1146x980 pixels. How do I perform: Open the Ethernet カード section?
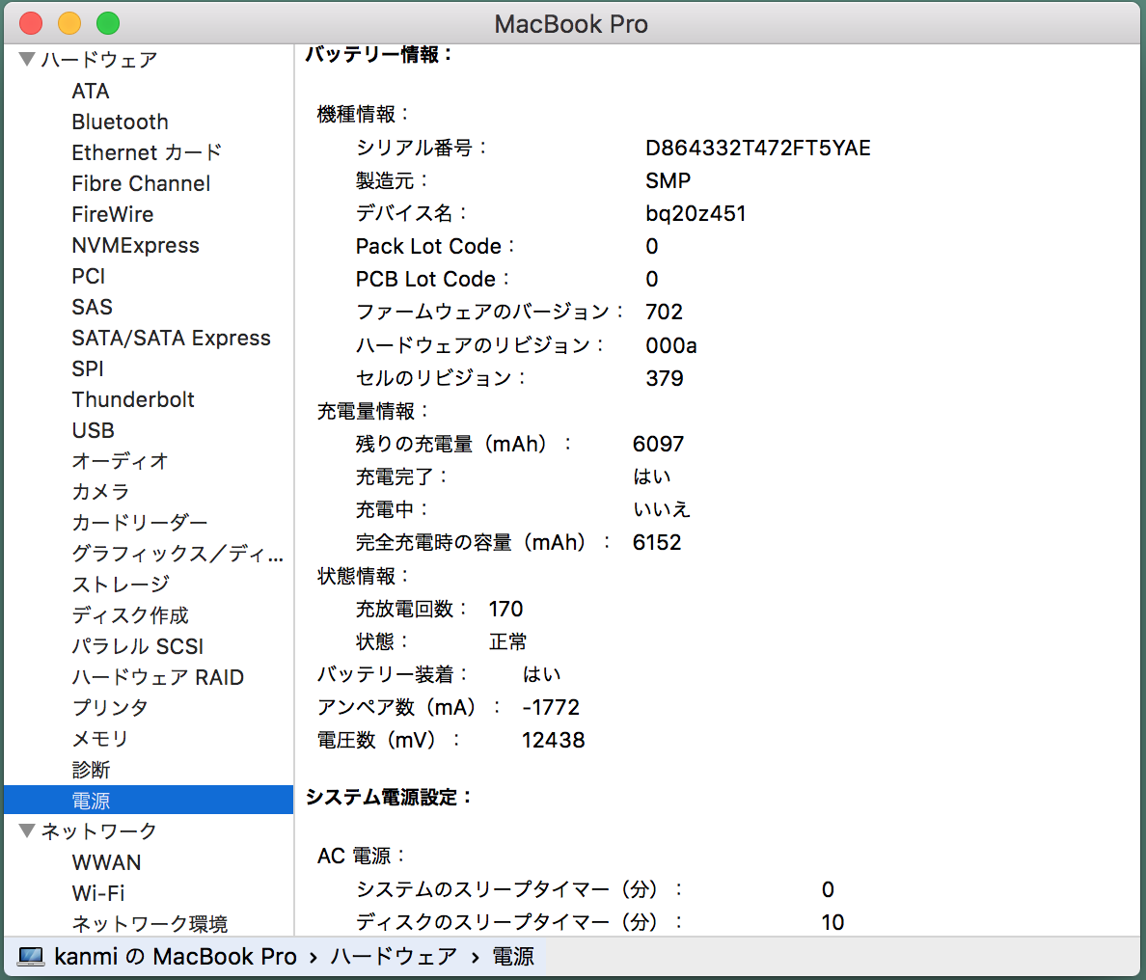(x=147, y=152)
